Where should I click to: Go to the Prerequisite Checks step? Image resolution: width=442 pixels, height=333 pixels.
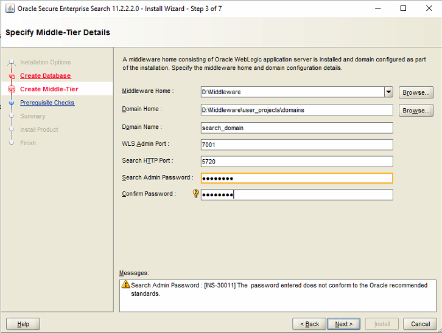pos(47,103)
